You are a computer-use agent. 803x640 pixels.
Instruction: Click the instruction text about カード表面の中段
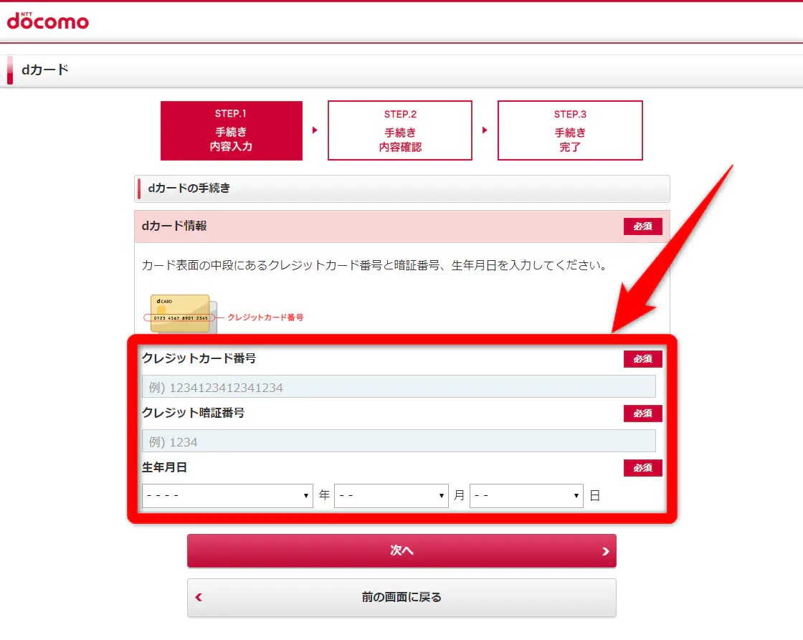click(x=374, y=265)
